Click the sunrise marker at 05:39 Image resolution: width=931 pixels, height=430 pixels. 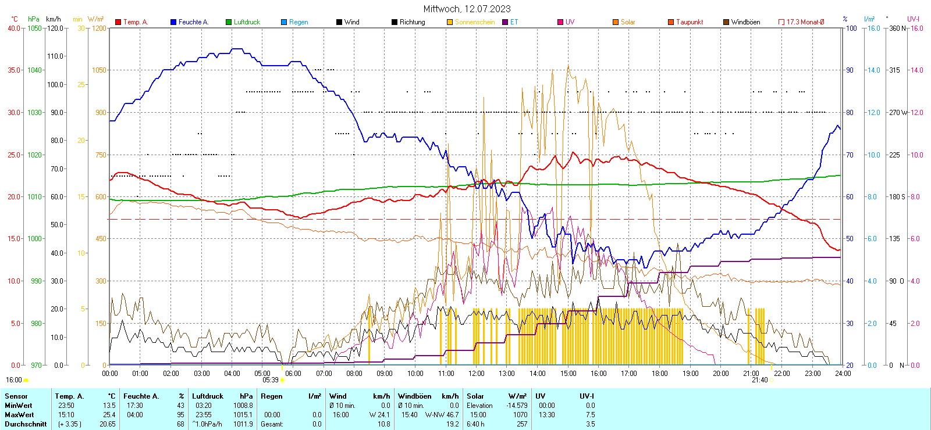282,380
